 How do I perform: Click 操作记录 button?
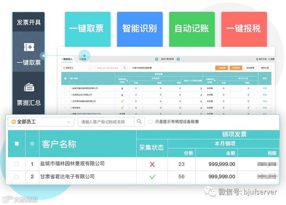[x=265, y=68]
